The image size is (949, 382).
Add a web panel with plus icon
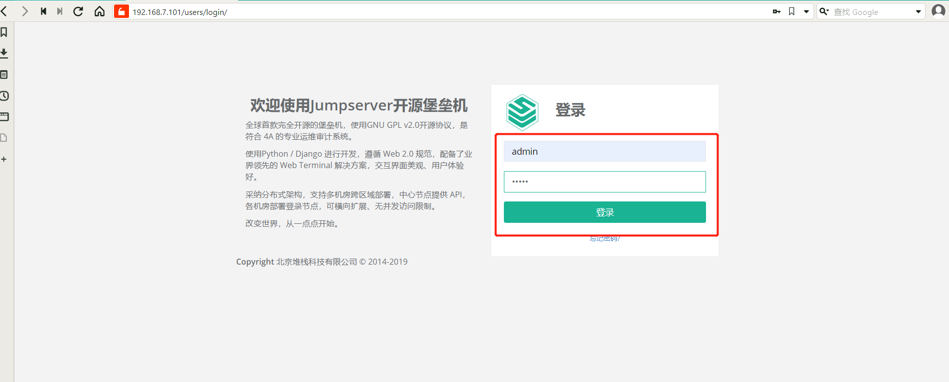pos(4,159)
